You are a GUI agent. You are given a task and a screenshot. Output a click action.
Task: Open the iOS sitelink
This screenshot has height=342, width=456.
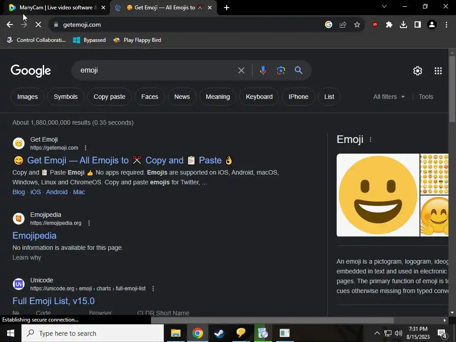coord(36,192)
